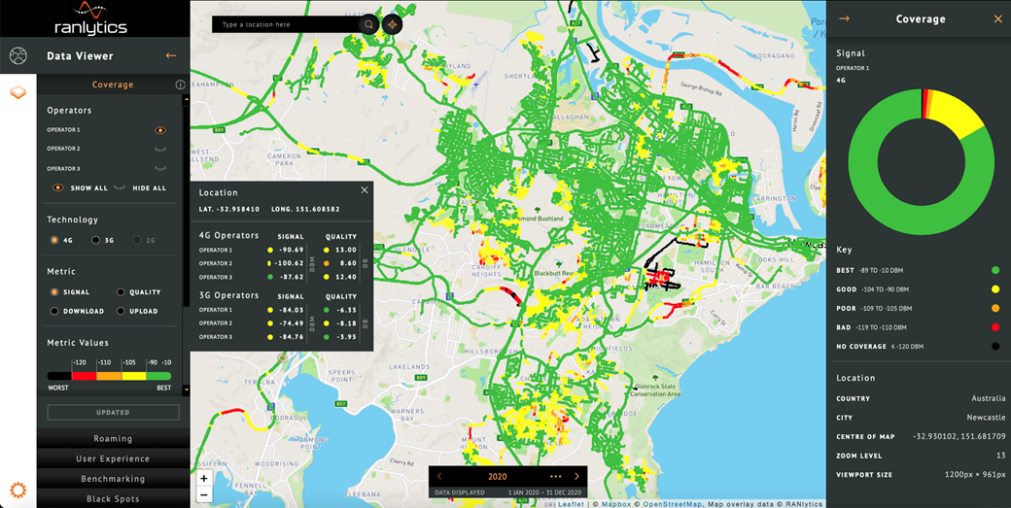The height and width of the screenshot is (508, 1011).
Task: Open the Benchmarking section
Action: click(x=113, y=479)
